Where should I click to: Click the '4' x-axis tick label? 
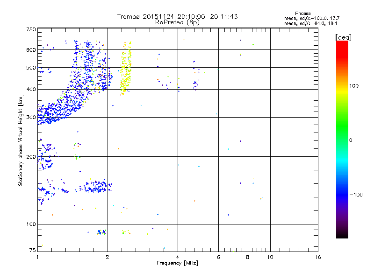pos(178,257)
